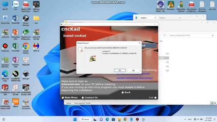Refresh the File Explorer folder view
The height and width of the screenshot is (122, 217).
[164, 35]
